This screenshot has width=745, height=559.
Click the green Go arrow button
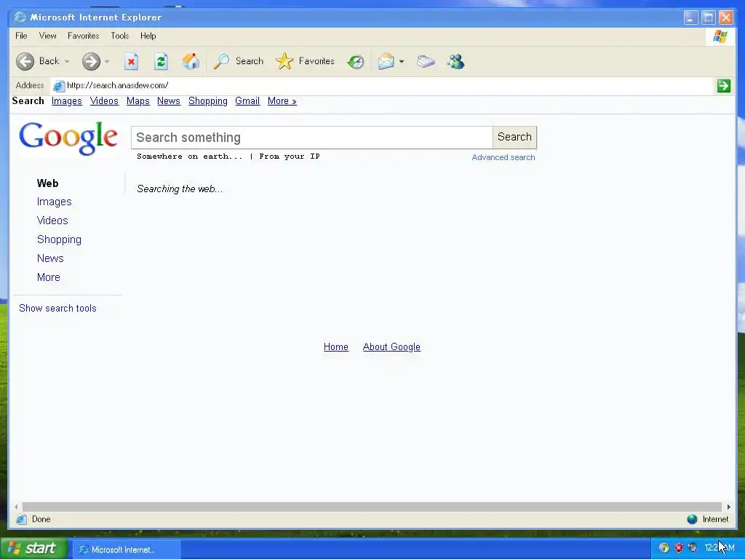point(724,86)
